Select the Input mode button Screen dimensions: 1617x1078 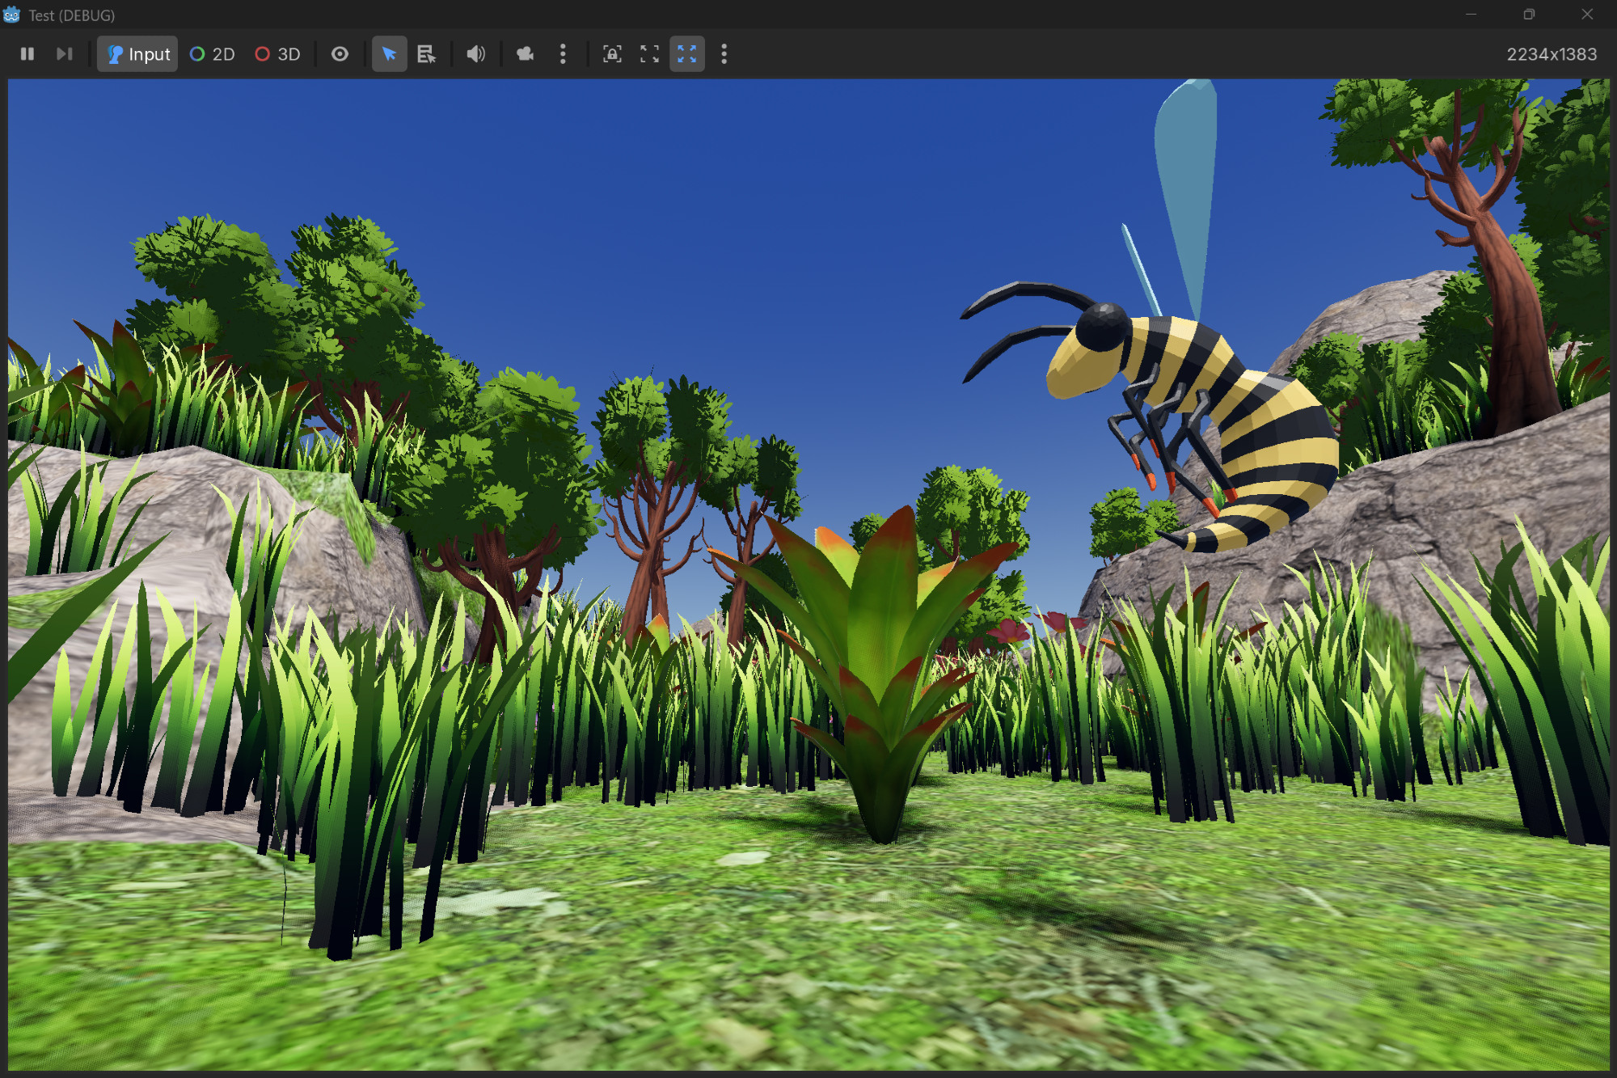tap(137, 54)
